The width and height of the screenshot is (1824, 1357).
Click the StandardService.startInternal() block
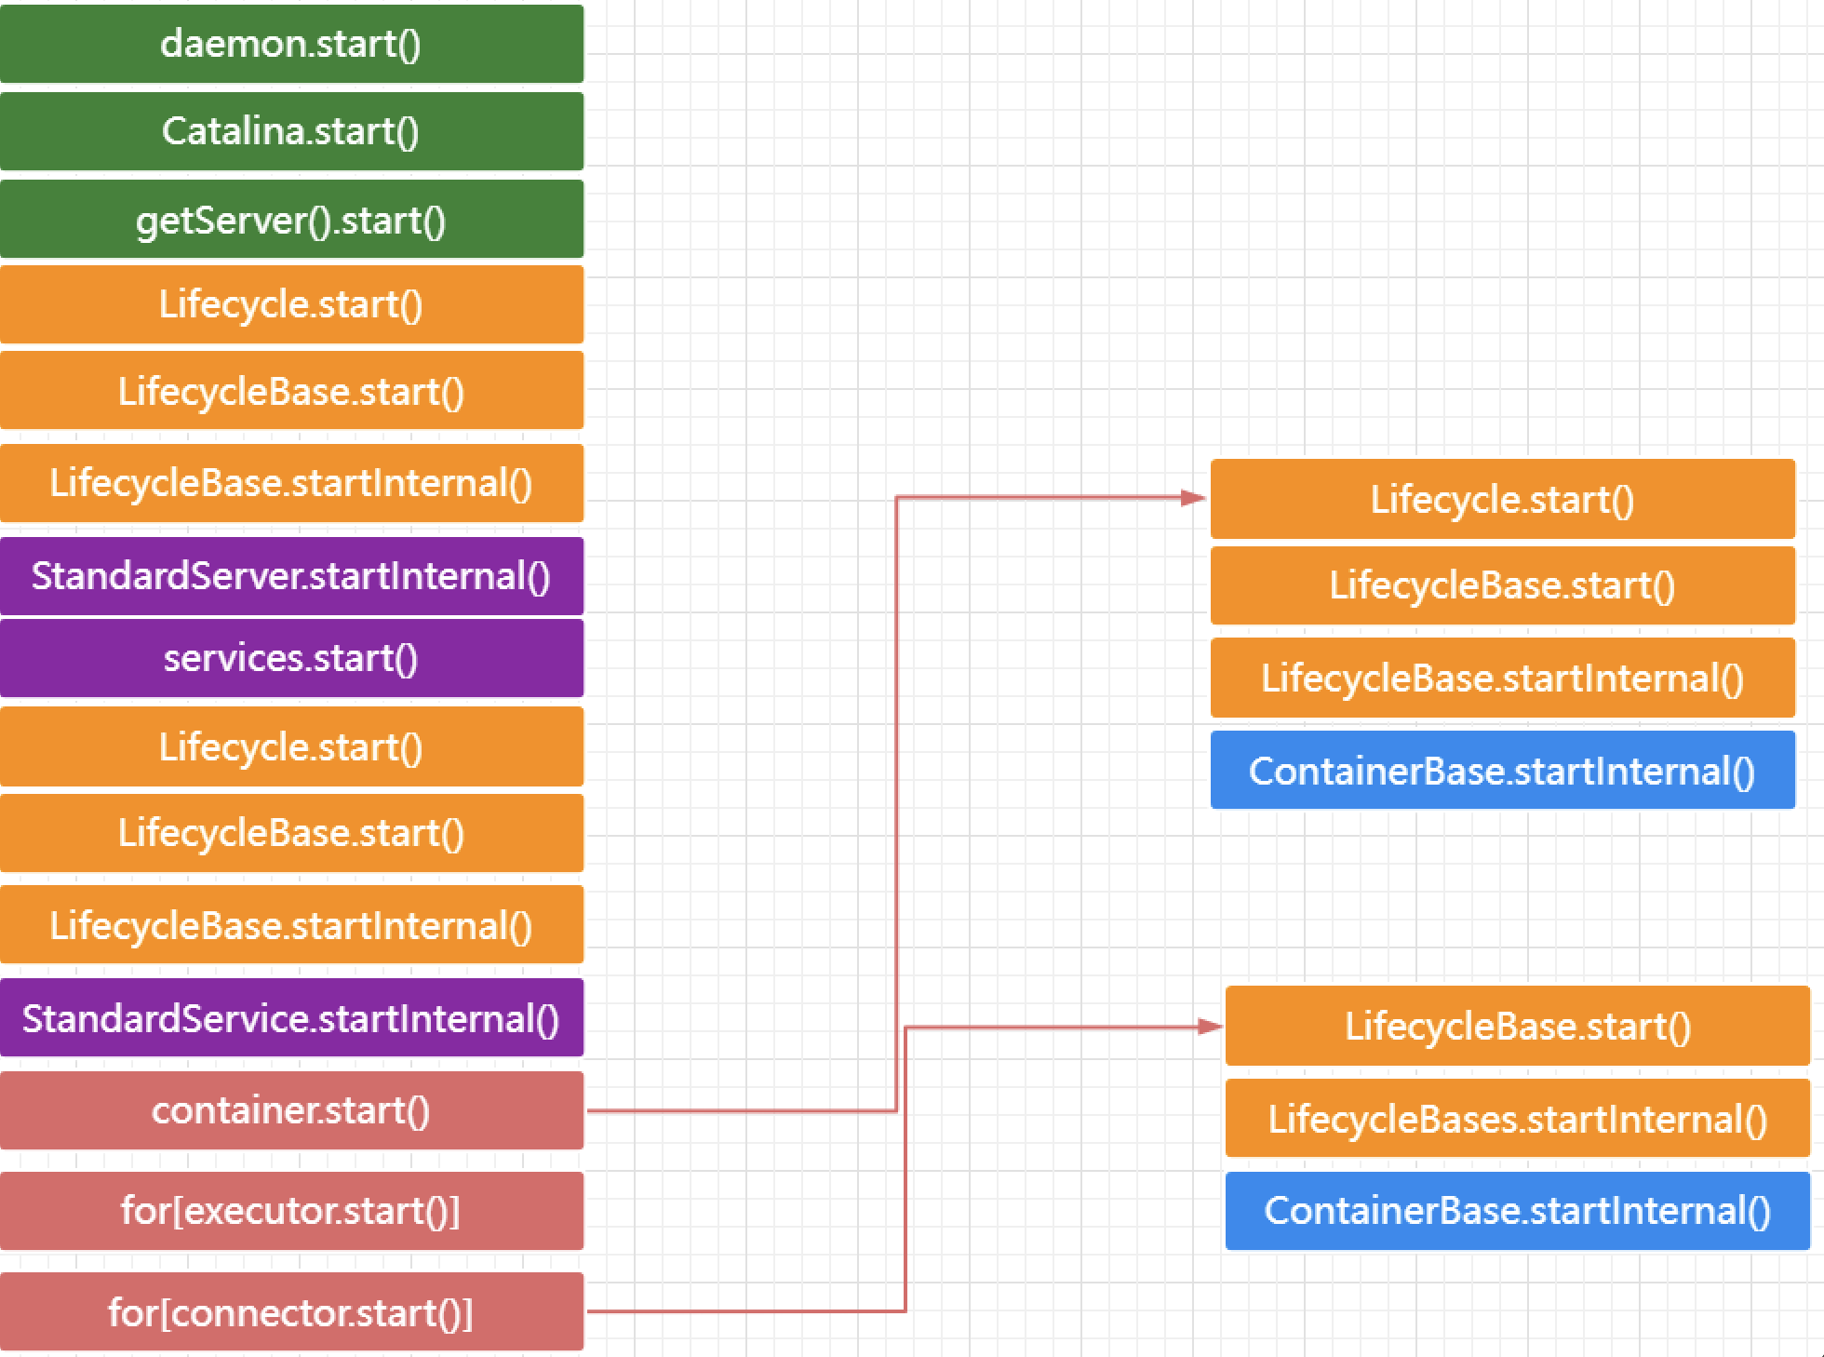[x=291, y=1018]
